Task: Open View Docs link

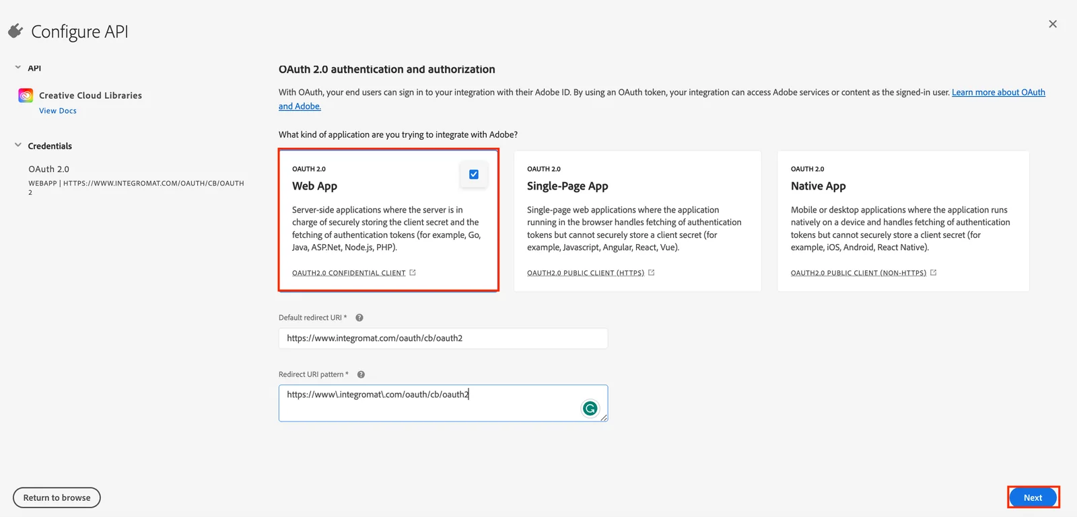Action: (x=58, y=111)
